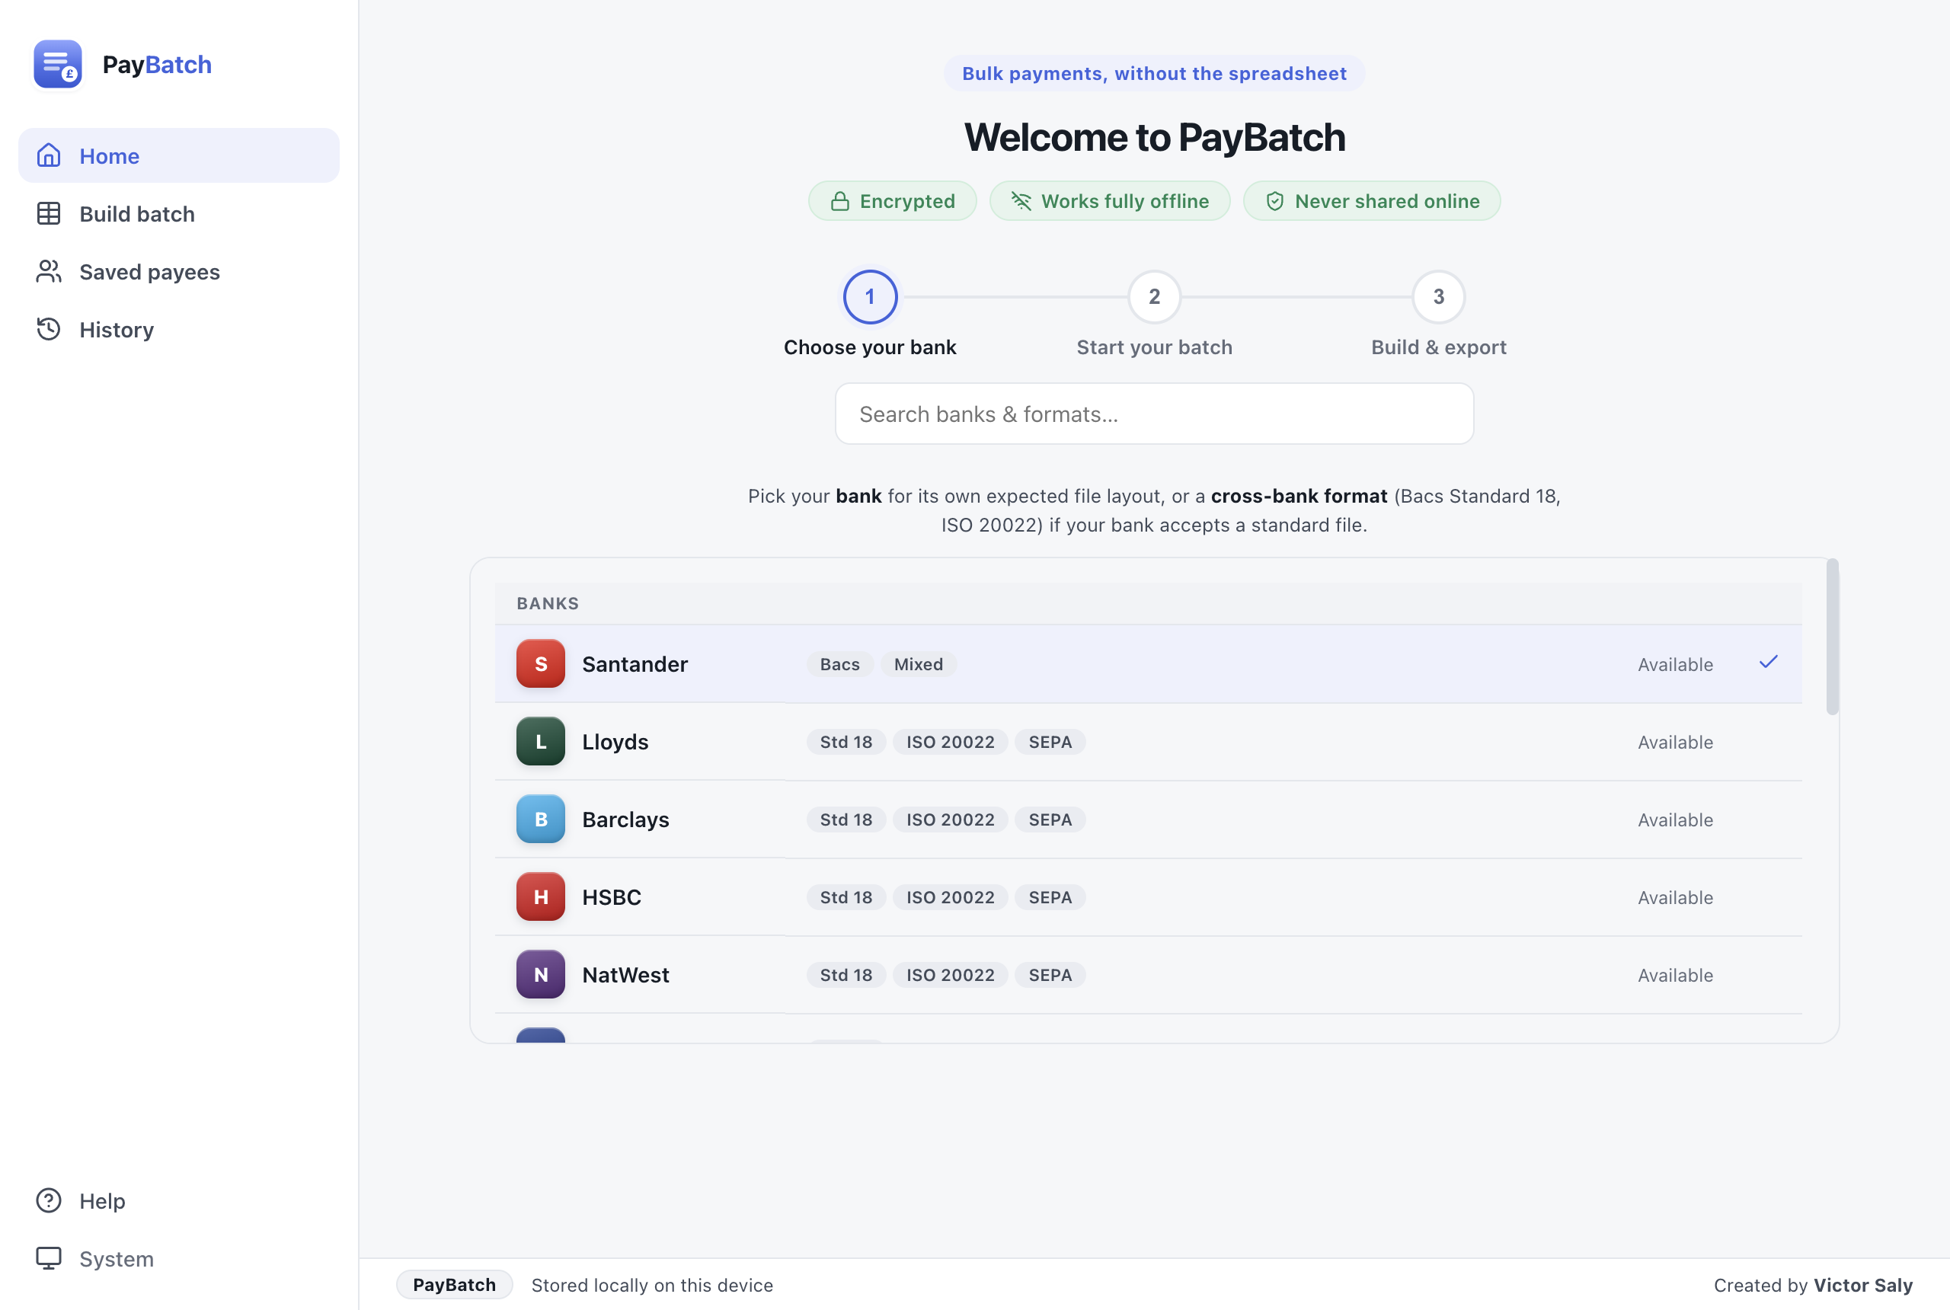Viewport: 1950px width, 1310px height.
Task: Open the History section
Action: [x=179, y=329]
